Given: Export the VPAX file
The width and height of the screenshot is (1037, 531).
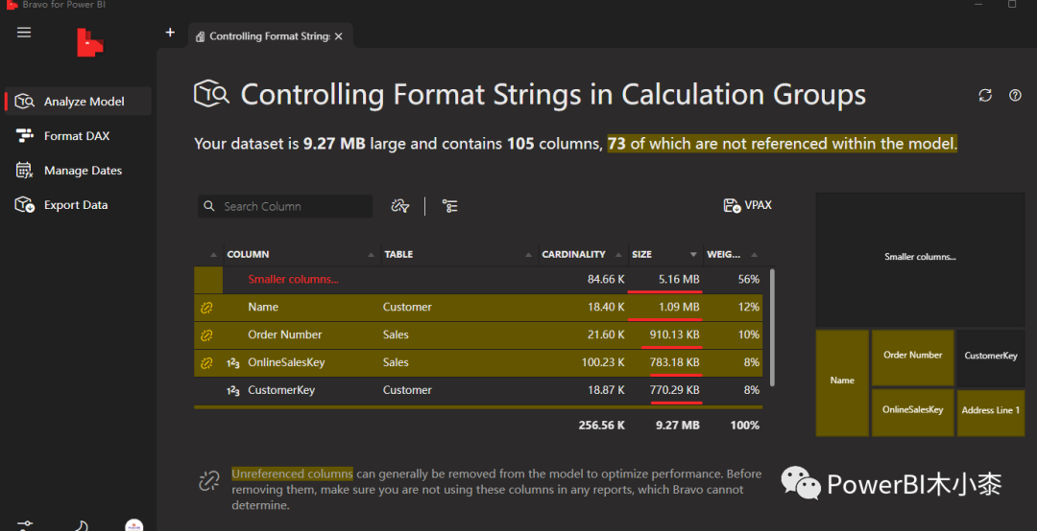Looking at the screenshot, I should [x=747, y=205].
